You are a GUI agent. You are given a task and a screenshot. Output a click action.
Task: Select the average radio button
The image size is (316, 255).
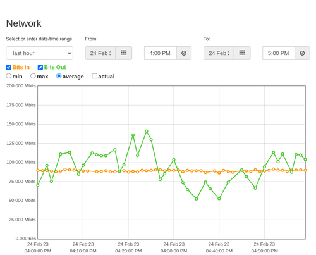(x=59, y=76)
